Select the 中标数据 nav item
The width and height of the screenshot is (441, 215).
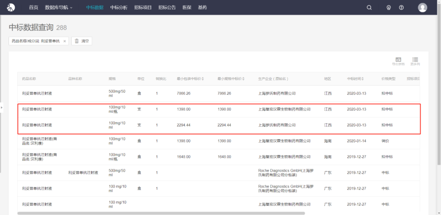click(95, 8)
